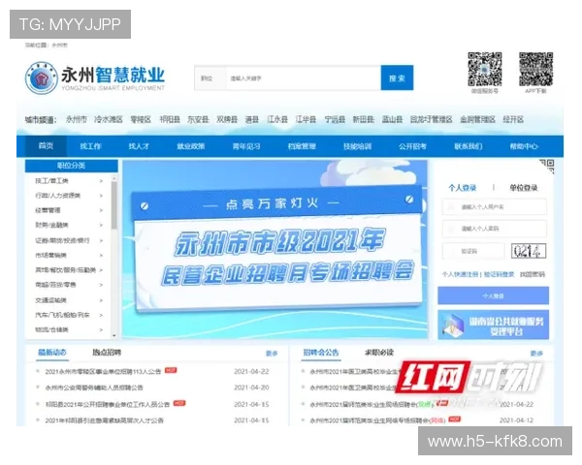Select 东安县 in the city channel
Screen dimensions: 582x465
[198, 119]
